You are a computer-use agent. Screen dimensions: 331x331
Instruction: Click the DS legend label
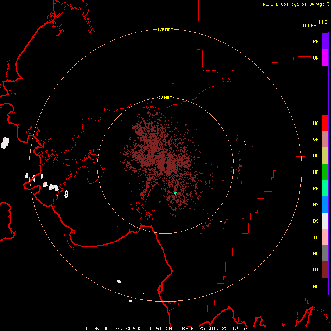coord(316,221)
